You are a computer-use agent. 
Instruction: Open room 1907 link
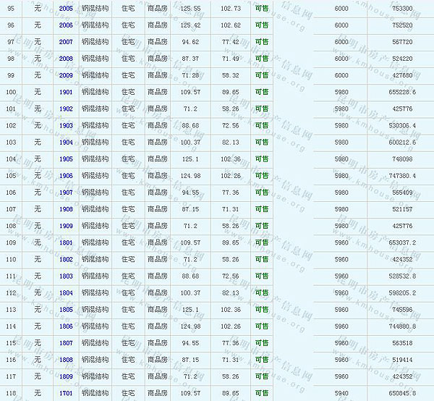tap(66, 193)
